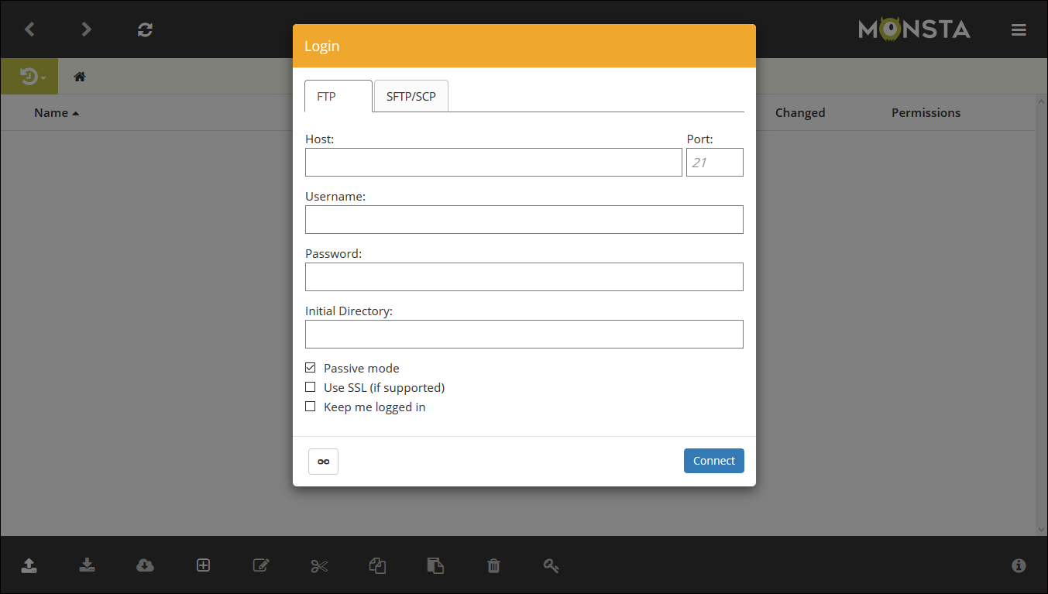Sort files by Name column
This screenshot has height=594, width=1048.
pos(57,113)
